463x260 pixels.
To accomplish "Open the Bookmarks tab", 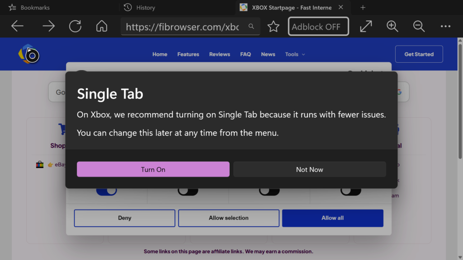I will [x=29, y=7].
